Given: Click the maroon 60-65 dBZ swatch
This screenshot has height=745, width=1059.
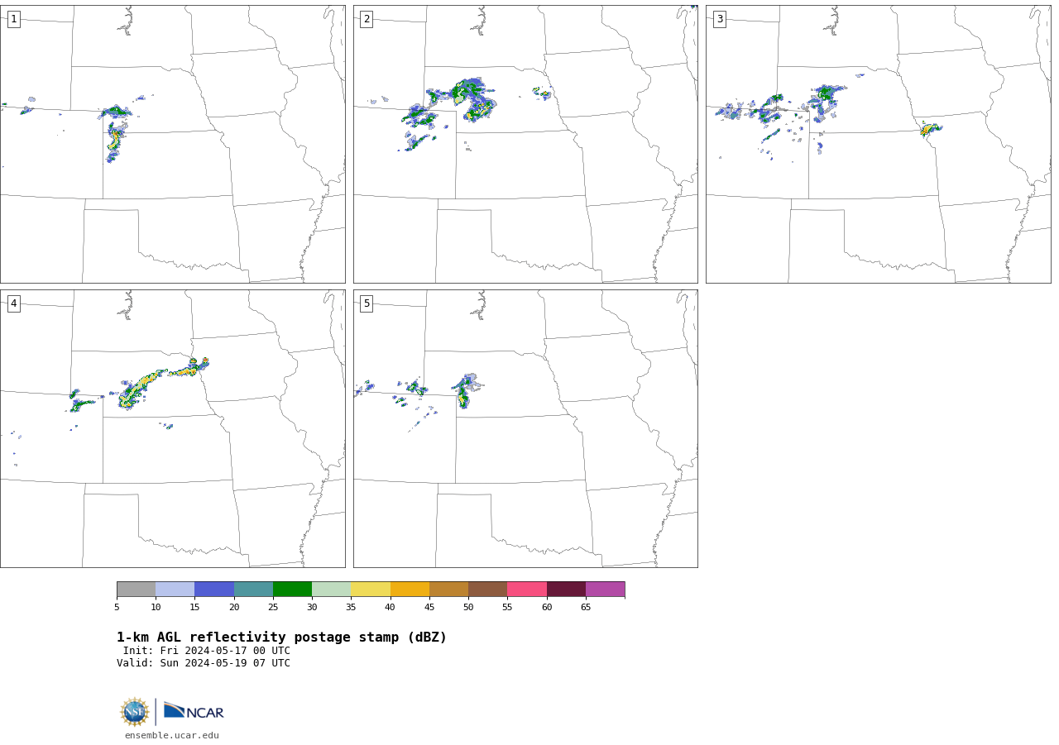Looking at the screenshot, I should (x=566, y=590).
